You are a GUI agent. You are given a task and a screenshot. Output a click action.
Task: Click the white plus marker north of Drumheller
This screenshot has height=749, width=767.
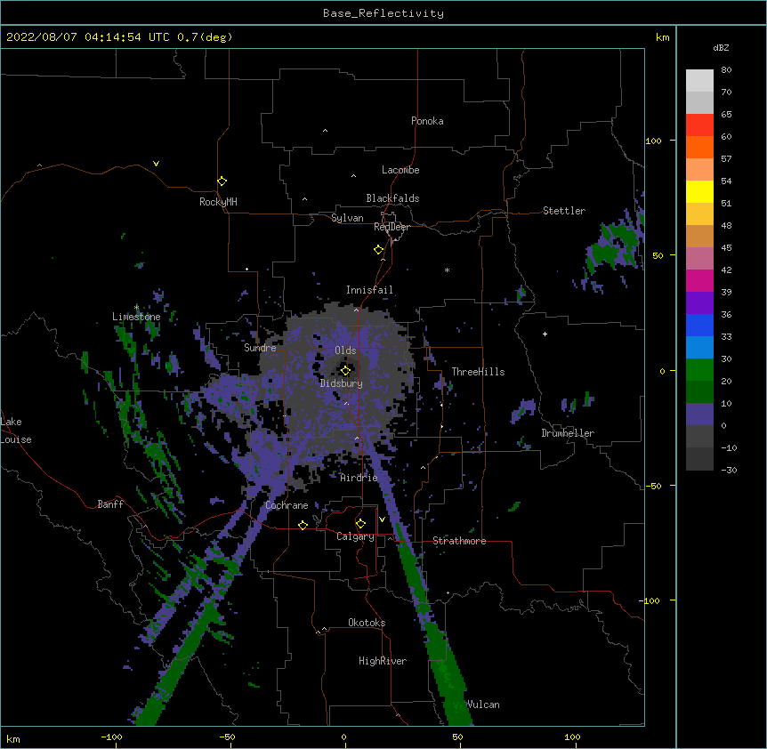coord(545,334)
